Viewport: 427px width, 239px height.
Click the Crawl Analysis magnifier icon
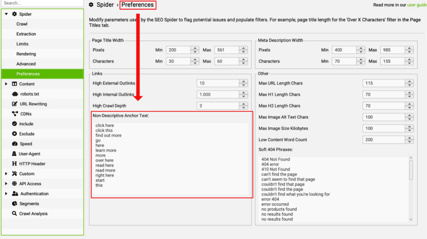[x=15, y=214]
